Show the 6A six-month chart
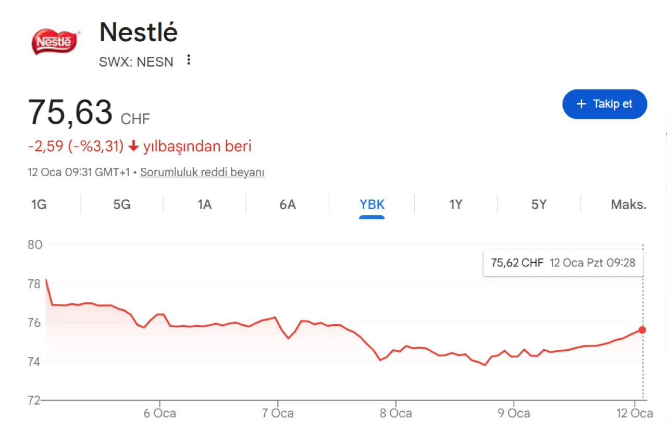 pos(287,204)
